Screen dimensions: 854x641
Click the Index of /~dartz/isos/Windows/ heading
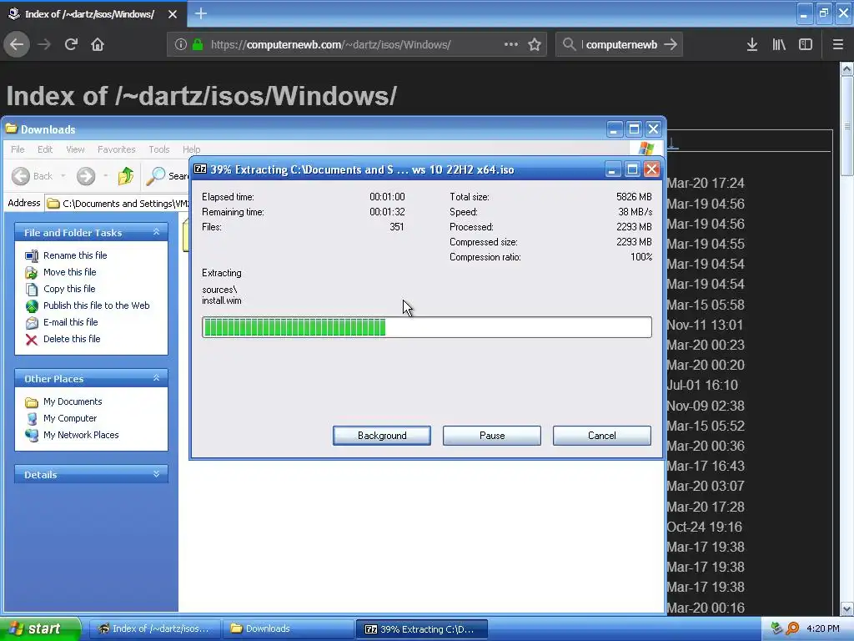202,96
